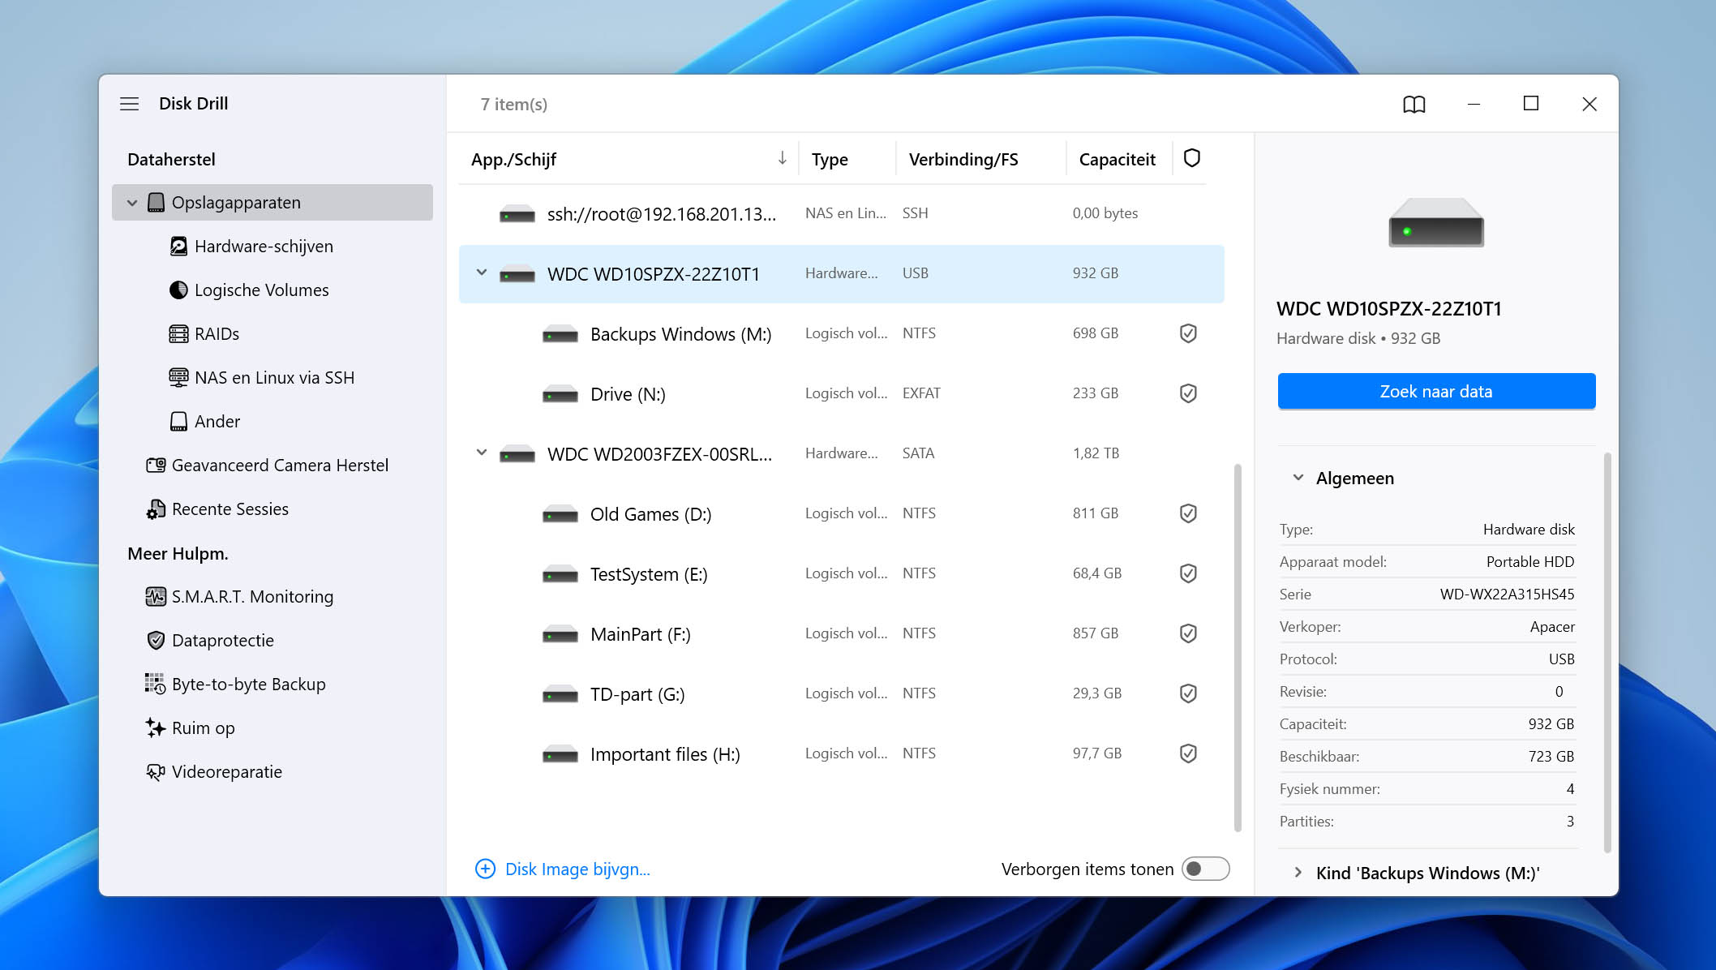Click the device list vertical scrollbar
This screenshot has height=970, width=1716.
click(x=1238, y=647)
